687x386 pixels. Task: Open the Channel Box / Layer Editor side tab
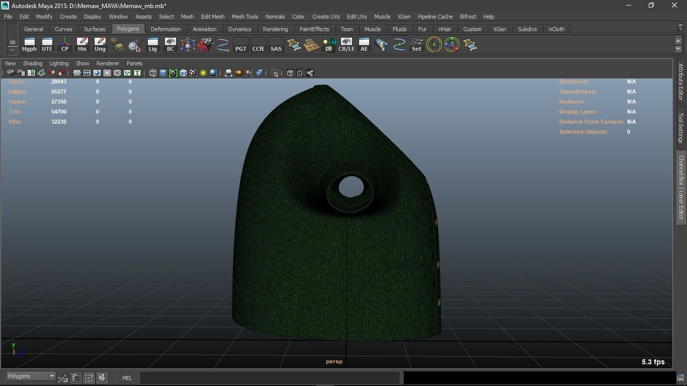tap(681, 187)
